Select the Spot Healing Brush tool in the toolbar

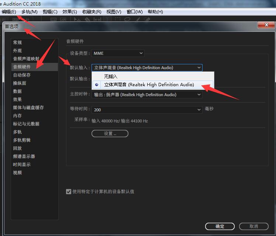pos(147,19)
